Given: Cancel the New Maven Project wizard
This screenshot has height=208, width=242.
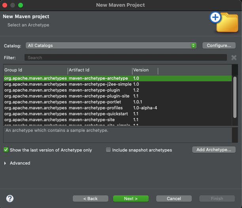Looking at the screenshot, I should pos(174,199).
